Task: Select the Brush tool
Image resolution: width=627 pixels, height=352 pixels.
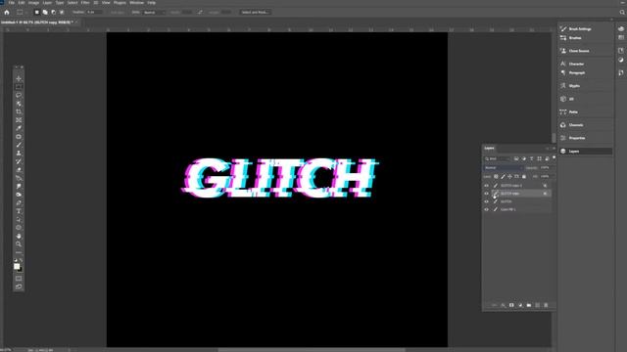Action: pyautogui.click(x=19, y=145)
